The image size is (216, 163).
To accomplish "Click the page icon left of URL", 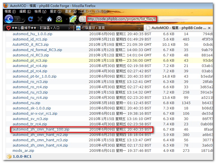I will click(x=82, y=19).
